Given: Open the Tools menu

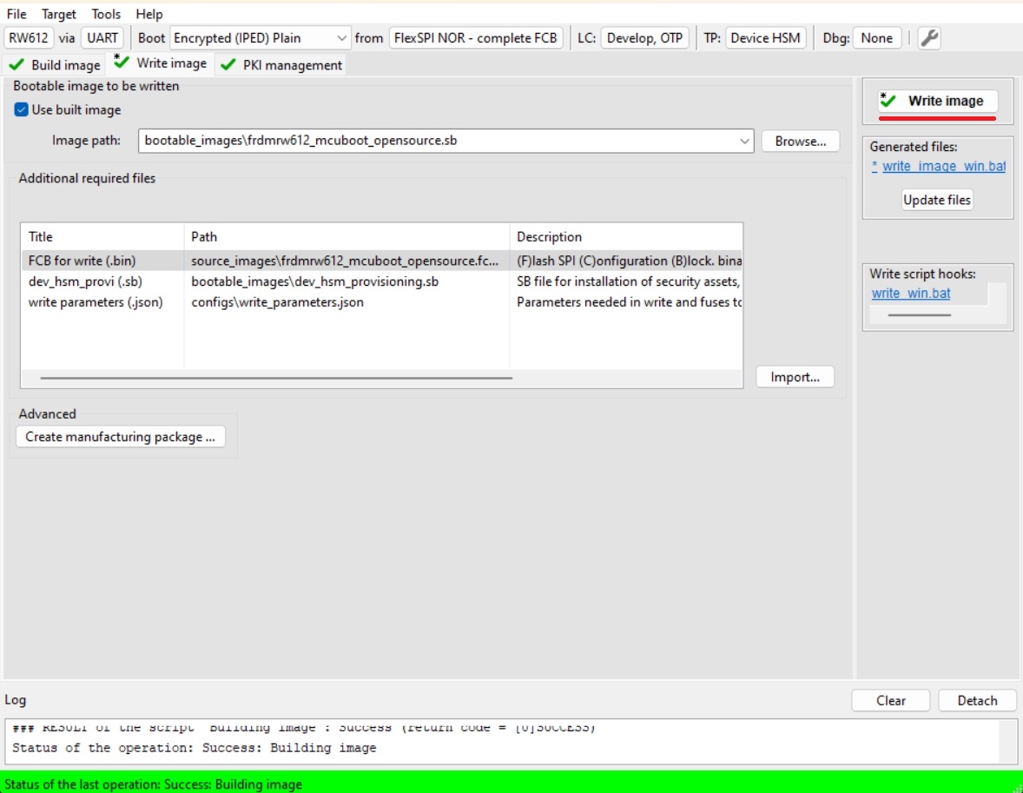Looking at the screenshot, I should [x=106, y=14].
